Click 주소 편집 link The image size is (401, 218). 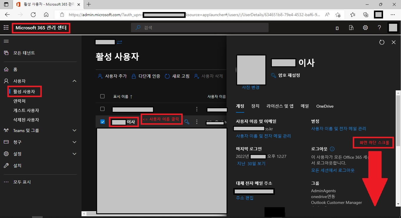click(x=244, y=198)
